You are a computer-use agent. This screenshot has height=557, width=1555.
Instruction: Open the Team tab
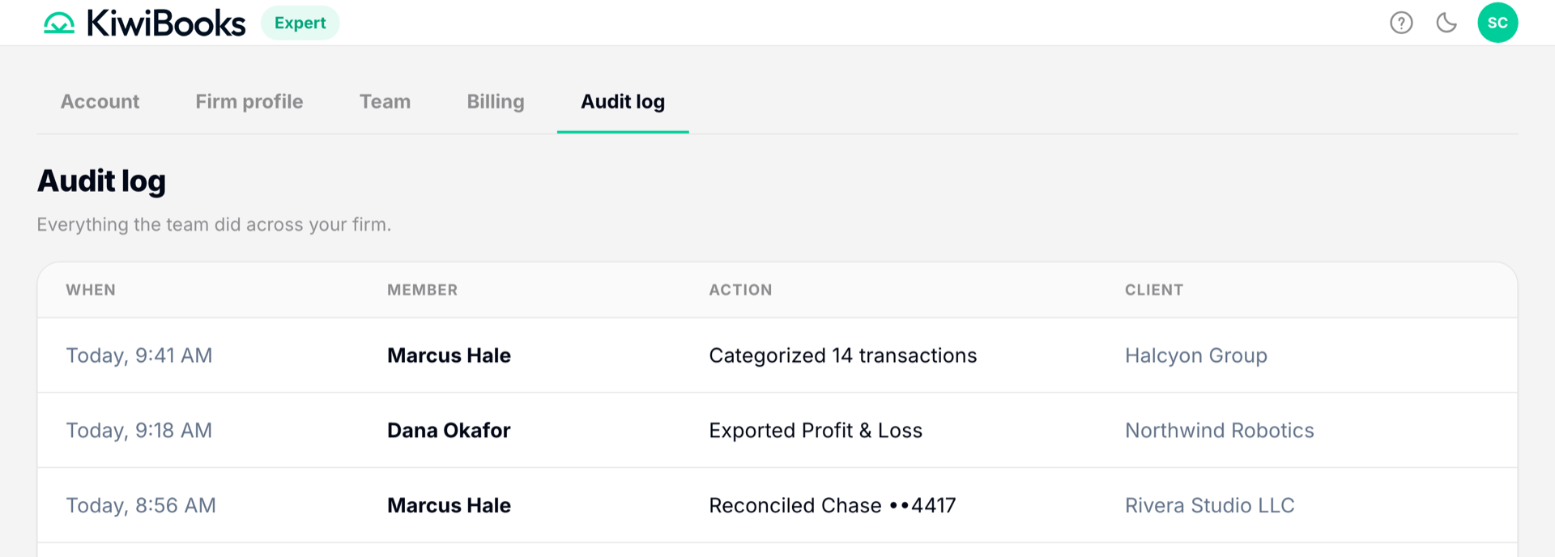[x=385, y=101]
